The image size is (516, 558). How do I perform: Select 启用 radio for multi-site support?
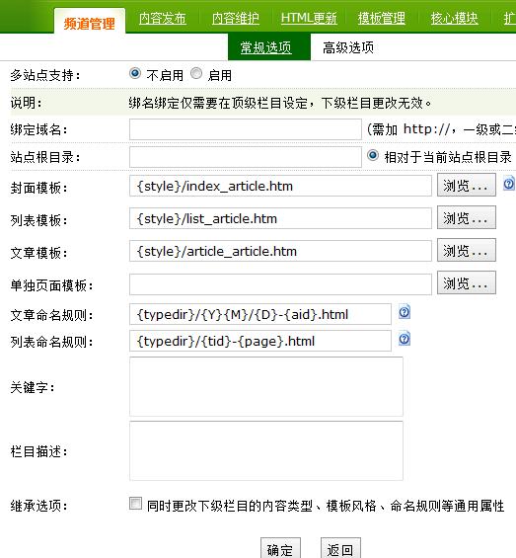[x=196, y=73]
